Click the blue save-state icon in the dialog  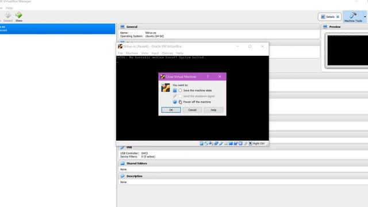pyautogui.click(x=175, y=90)
